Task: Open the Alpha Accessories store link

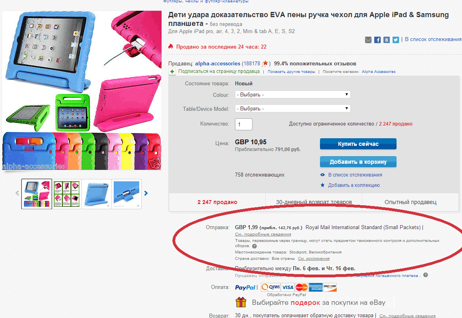Action: pos(378,71)
